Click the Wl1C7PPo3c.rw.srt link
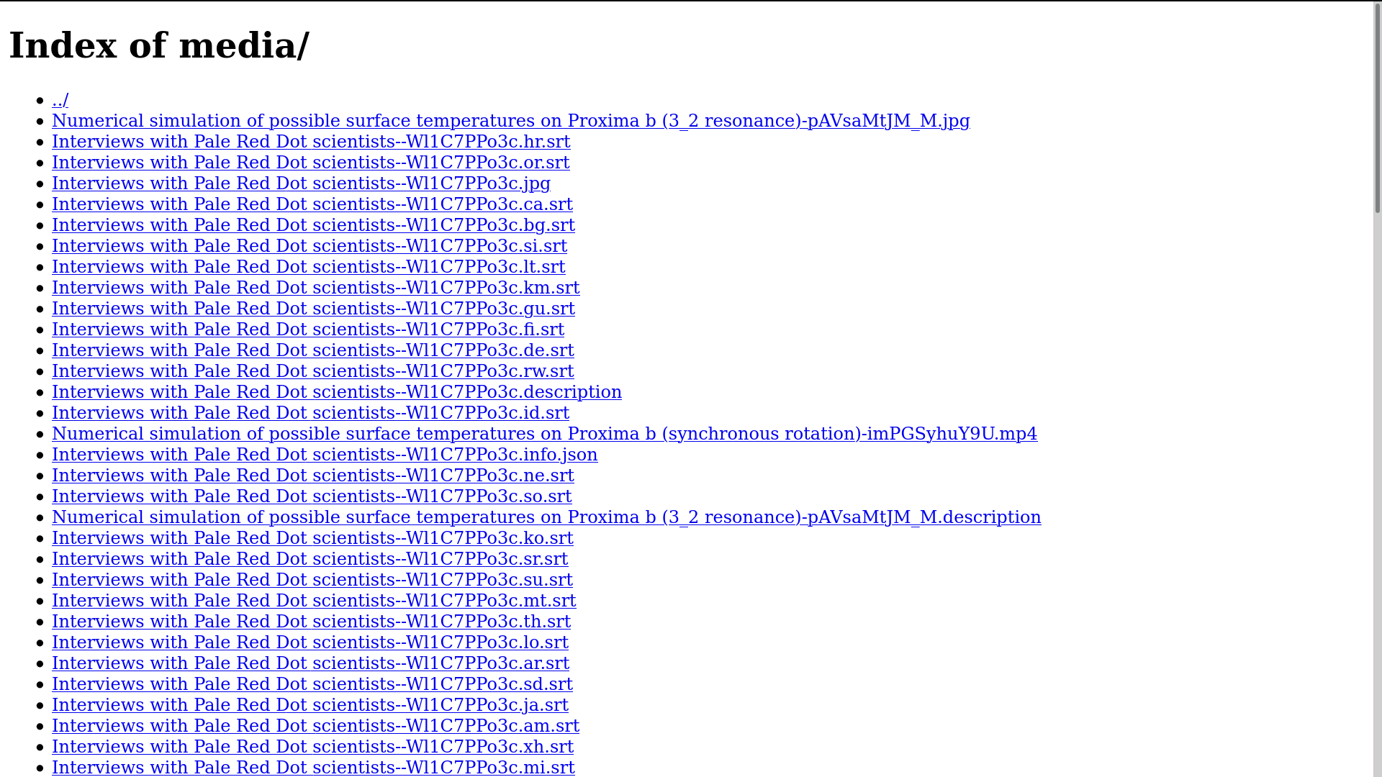Viewport: 1382px width, 777px height. (x=312, y=371)
